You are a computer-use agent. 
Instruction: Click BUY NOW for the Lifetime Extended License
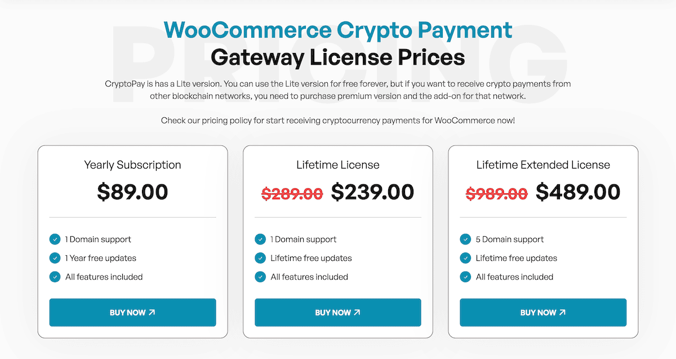tap(542, 312)
